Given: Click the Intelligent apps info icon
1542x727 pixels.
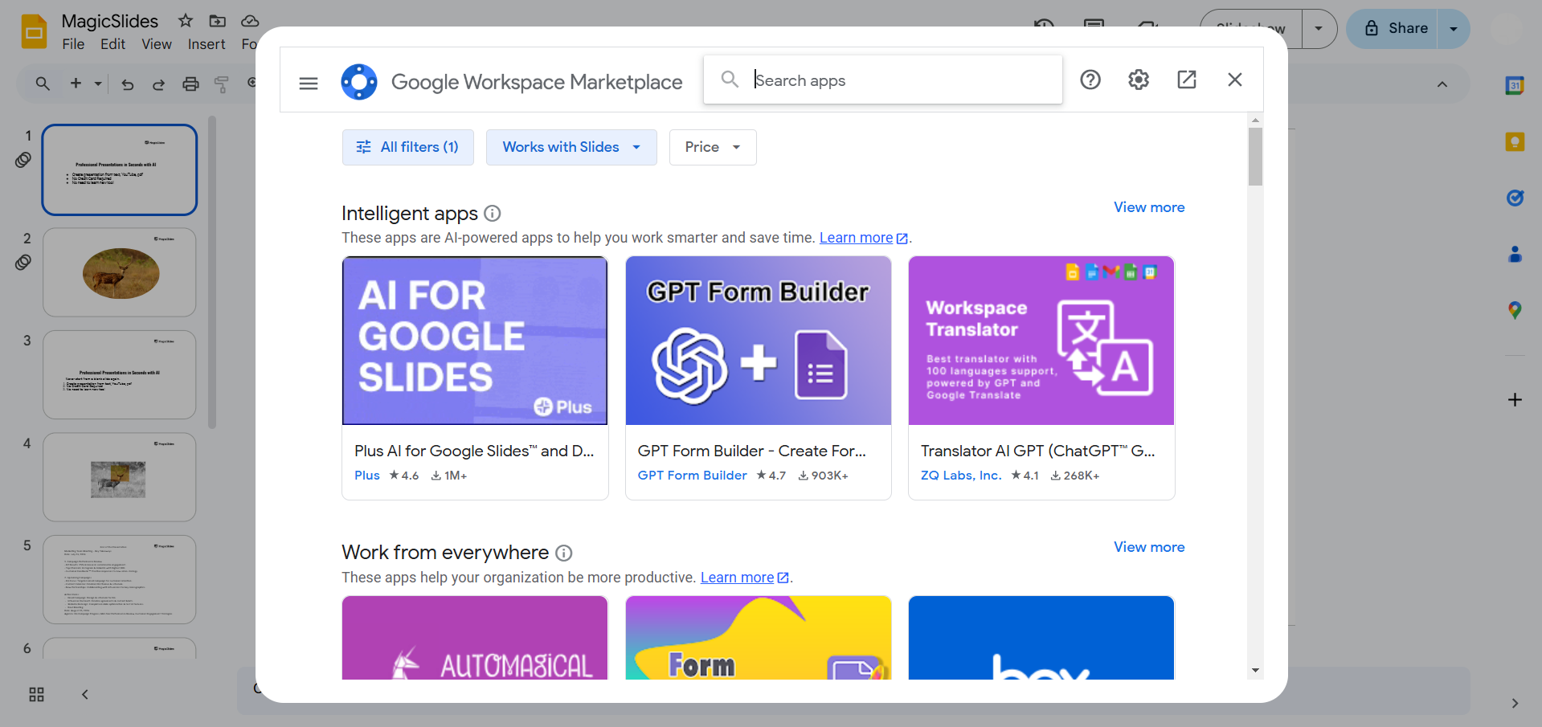Looking at the screenshot, I should point(493,213).
